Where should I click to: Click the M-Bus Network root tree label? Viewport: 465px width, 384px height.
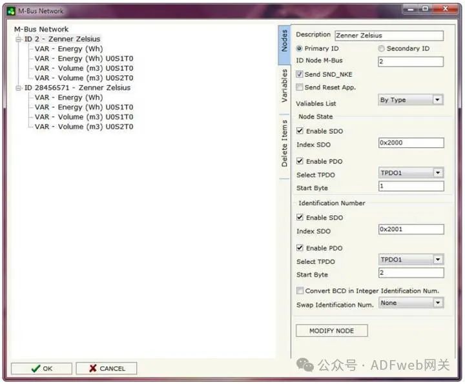tap(41, 29)
